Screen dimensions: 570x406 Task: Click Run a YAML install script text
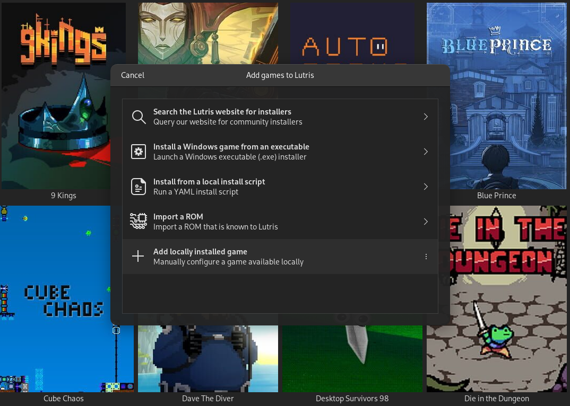coord(196,192)
